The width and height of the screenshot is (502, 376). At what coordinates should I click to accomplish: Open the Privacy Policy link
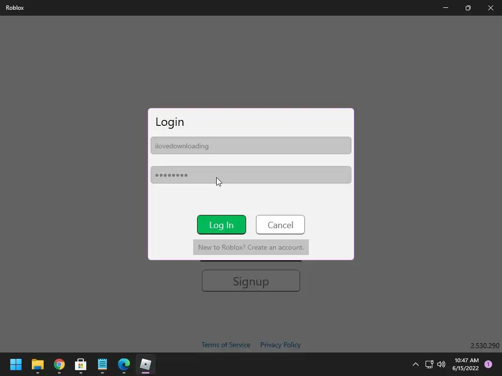(280, 345)
